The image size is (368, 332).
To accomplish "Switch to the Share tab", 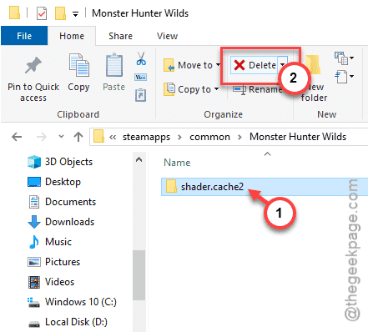I will click(x=120, y=36).
